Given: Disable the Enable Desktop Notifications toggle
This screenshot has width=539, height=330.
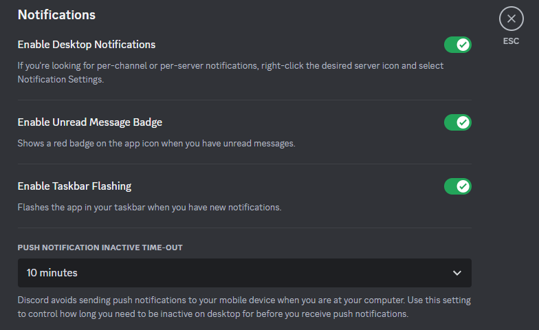Looking at the screenshot, I should [x=457, y=45].
